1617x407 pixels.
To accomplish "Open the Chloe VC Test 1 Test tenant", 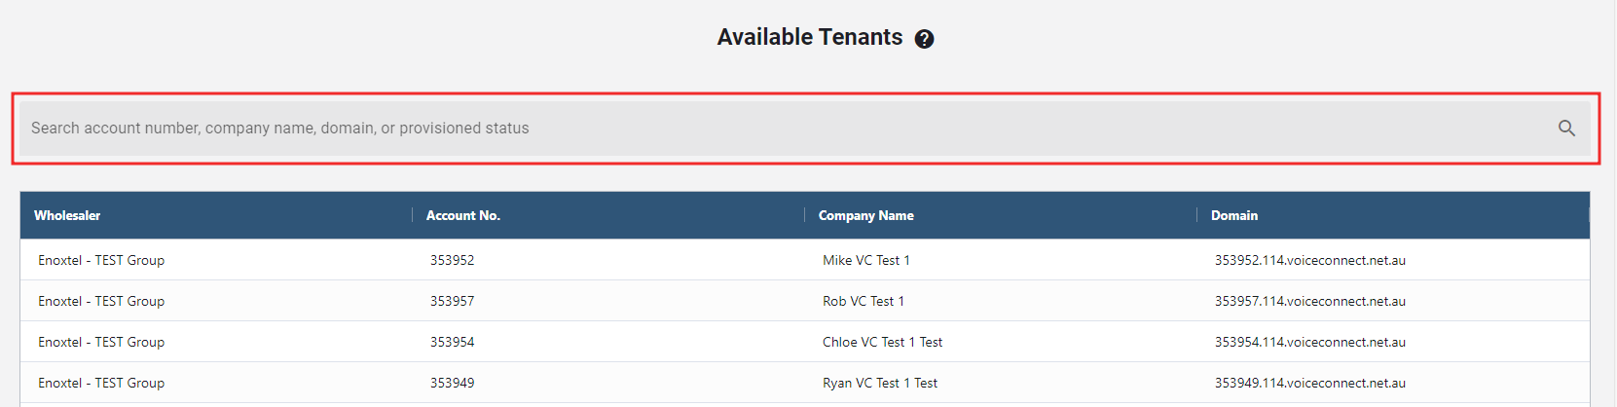I will click(882, 342).
